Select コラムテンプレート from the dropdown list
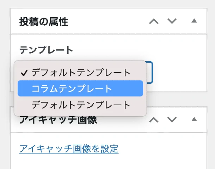215x169 pixels. 80,88
